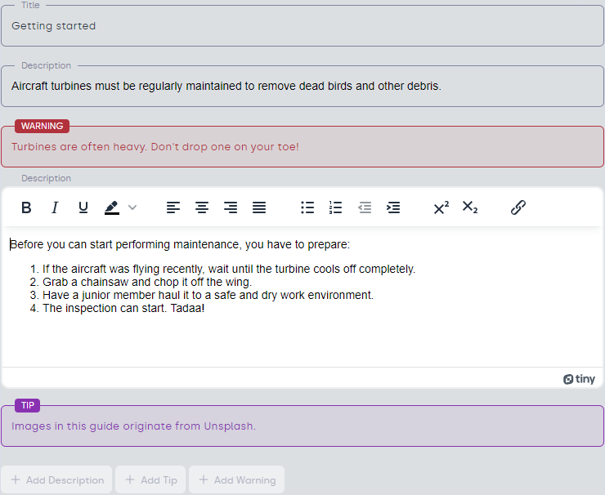Insert a bulleted list
Image resolution: width=605 pixels, height=495 pixels.
pyautogui.click(x=307, y=207)
